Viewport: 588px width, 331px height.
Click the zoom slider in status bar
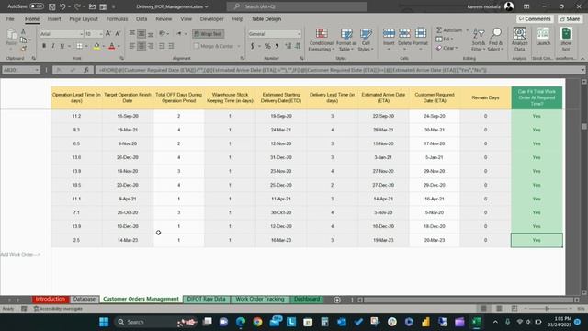548,309
